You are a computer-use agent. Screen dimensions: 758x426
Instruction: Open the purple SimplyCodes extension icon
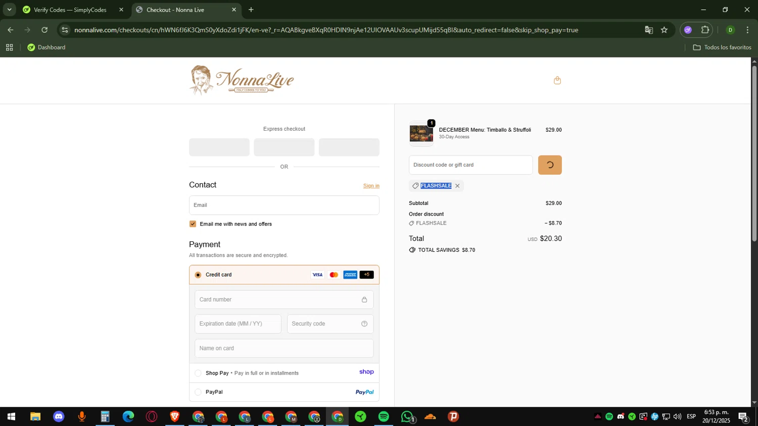click(x=688, y=30)
